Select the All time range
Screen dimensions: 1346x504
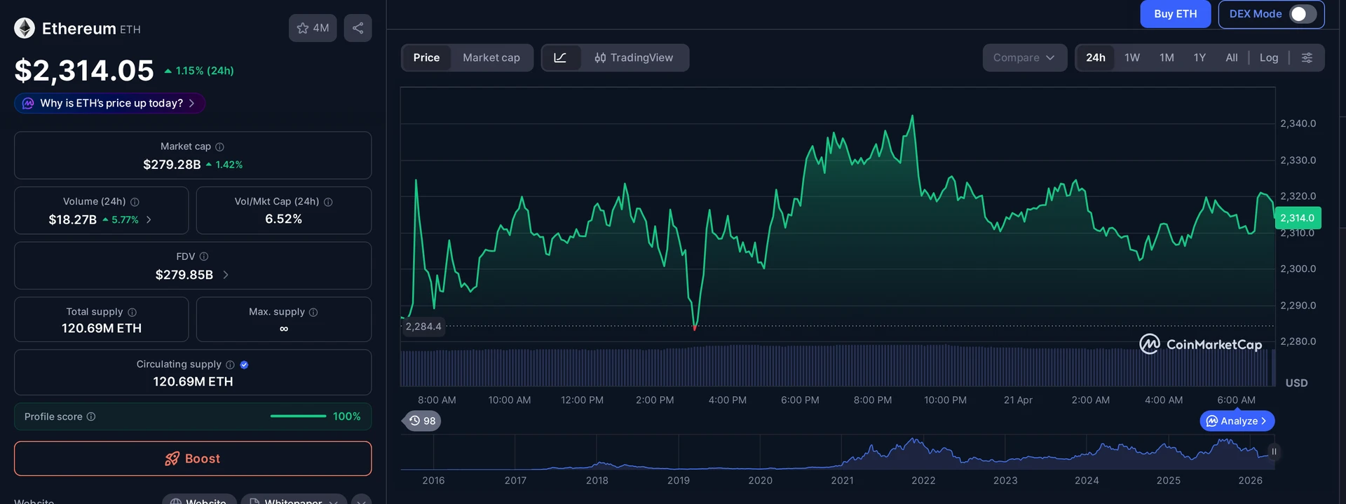click(1231, 57)
